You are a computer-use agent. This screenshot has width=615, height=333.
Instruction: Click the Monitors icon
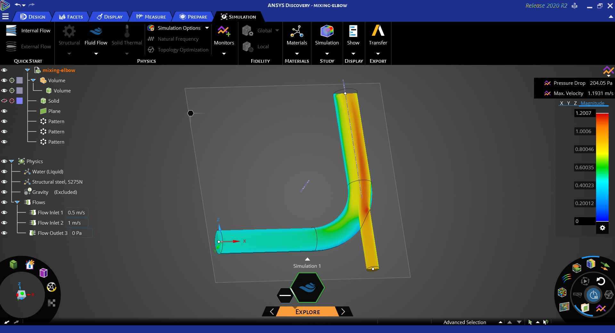point(224,31)
